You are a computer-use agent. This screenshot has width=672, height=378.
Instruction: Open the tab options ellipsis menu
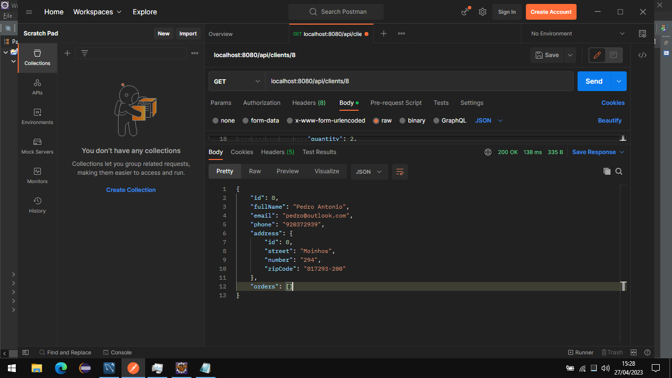pyautogui.click(x=401, y=33)
